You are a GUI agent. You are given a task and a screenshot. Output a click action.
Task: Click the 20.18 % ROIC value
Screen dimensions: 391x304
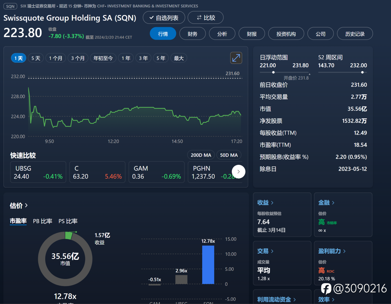click(x=327, y=279)
